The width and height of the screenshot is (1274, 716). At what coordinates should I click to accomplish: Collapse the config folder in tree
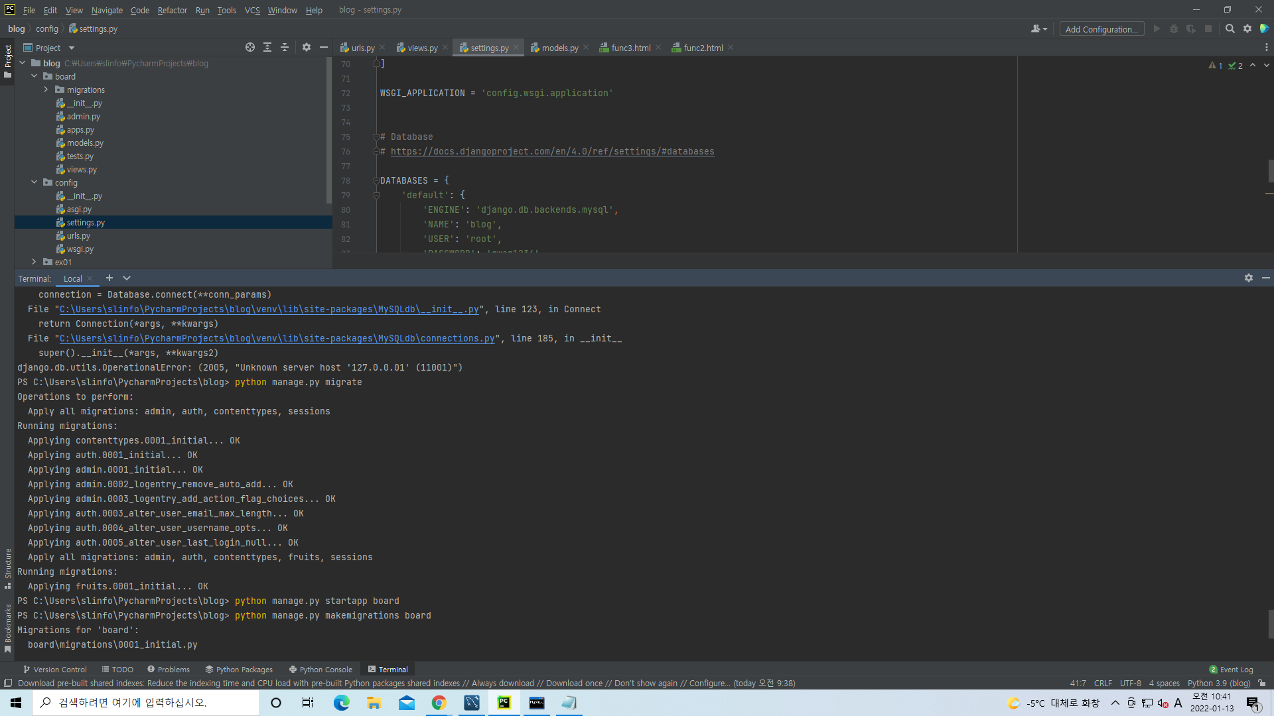(35, 182)
